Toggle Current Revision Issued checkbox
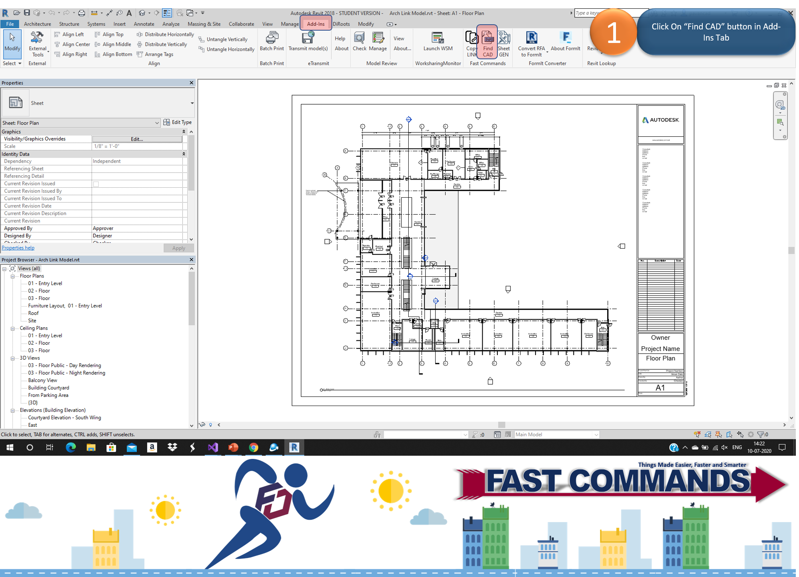799x577 pixels. pos(96,184)
